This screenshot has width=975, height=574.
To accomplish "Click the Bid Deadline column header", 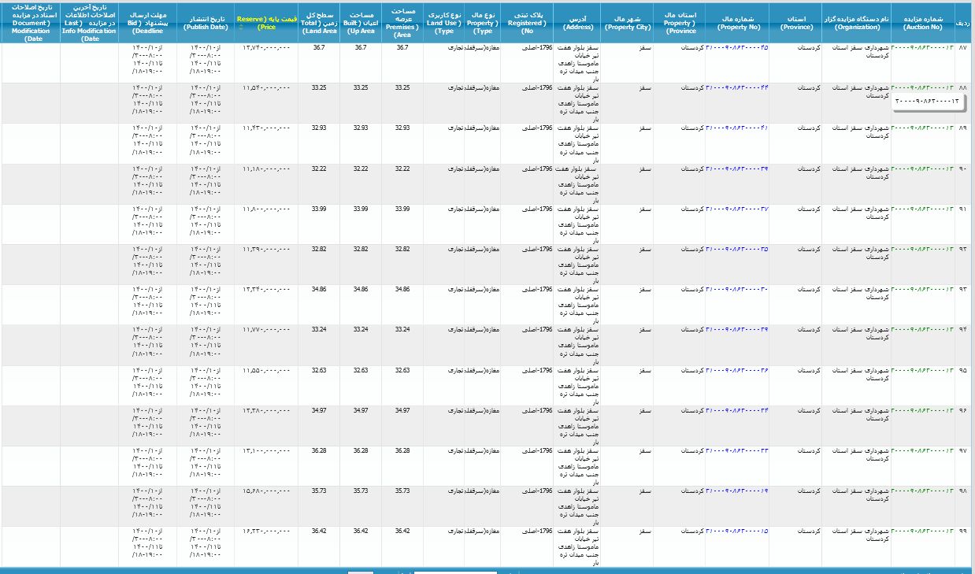I will click(x=147, y=21).
